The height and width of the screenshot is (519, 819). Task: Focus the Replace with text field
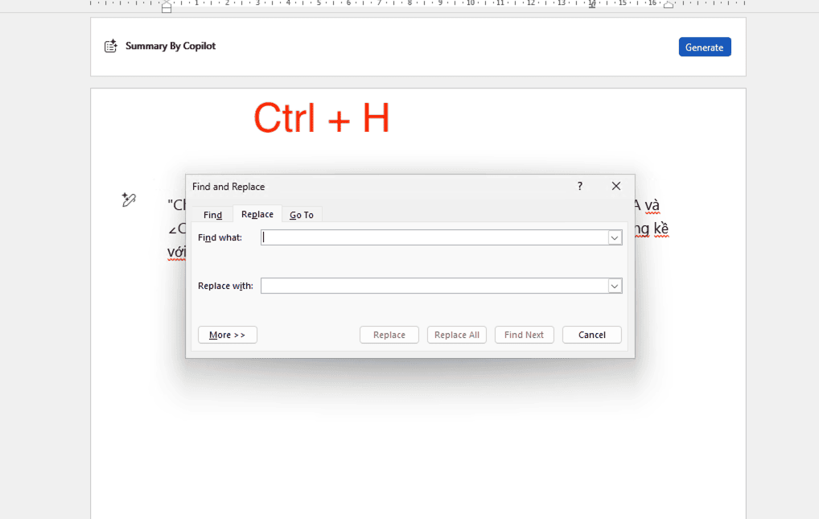click(x=434, y=286)
